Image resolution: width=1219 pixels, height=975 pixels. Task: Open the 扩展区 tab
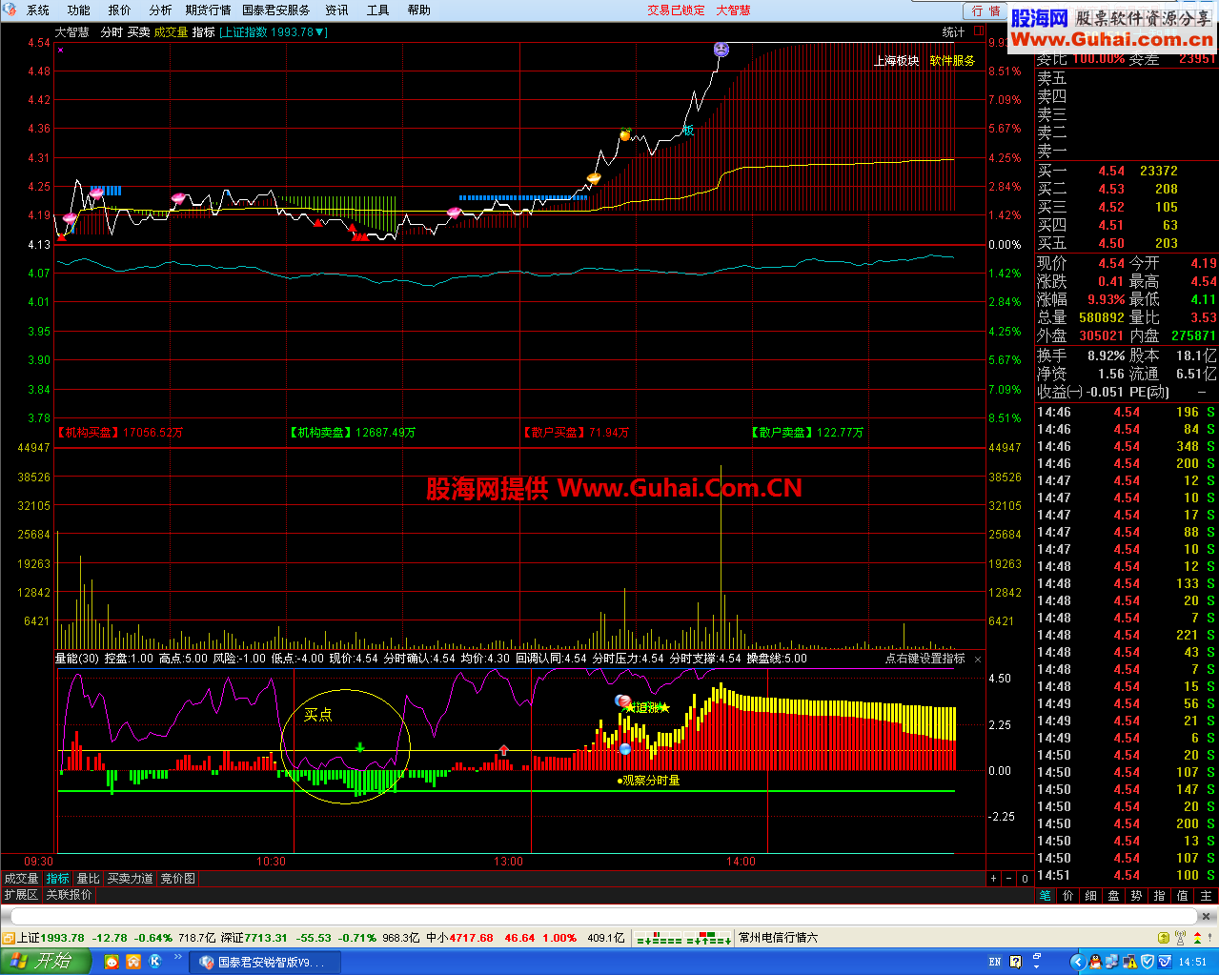[x=21, y=895]
